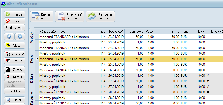Click the Do odchodu button
The image size is (223, 105).
click(x=15, y=91)
